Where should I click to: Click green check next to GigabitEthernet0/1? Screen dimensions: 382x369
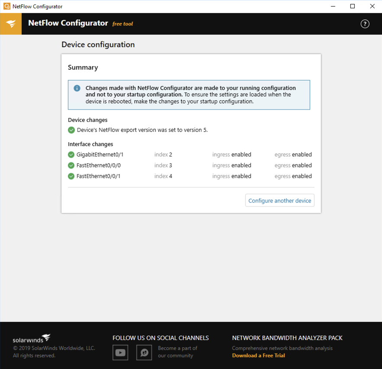(x=71, y=155)
